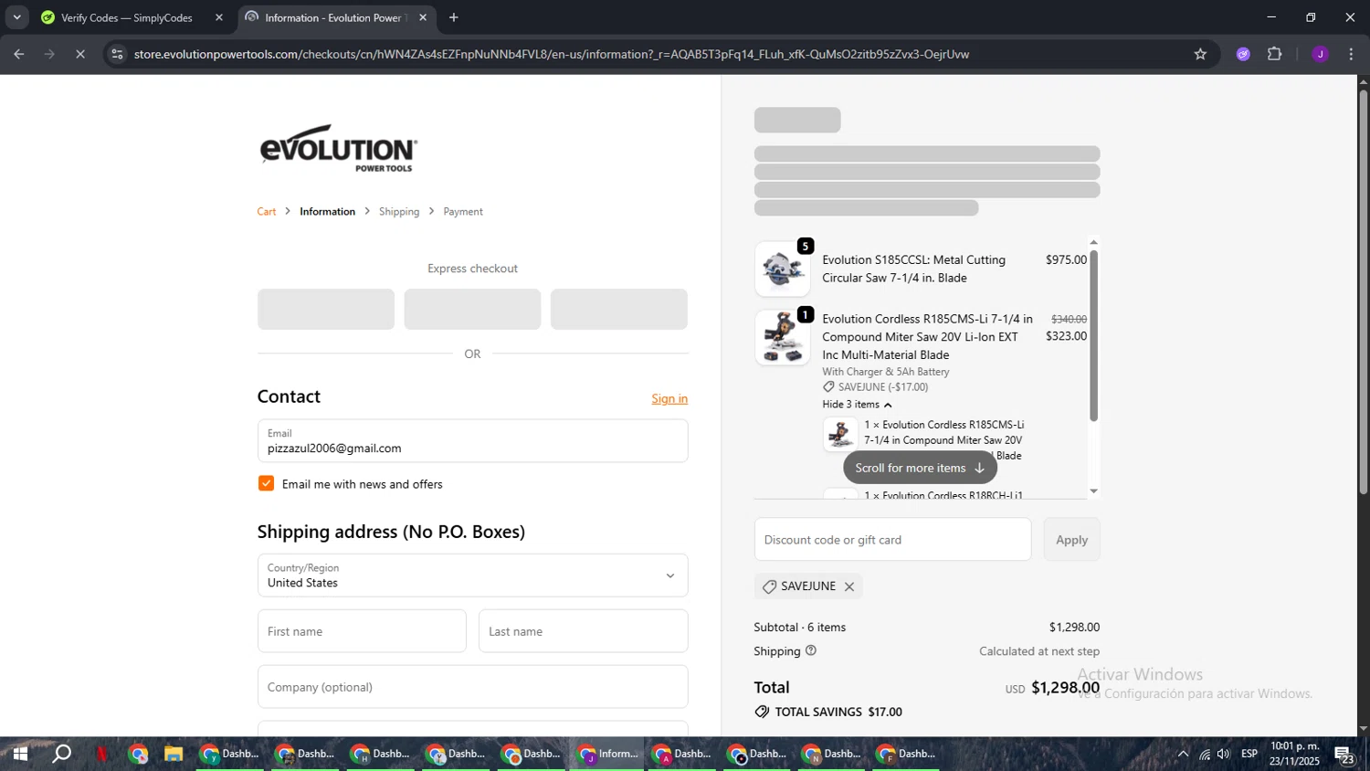This screenshot has width=1370, height=771.
Task: Click the order summary scroll-up arrow
Action: click(x=1093, y=242)
